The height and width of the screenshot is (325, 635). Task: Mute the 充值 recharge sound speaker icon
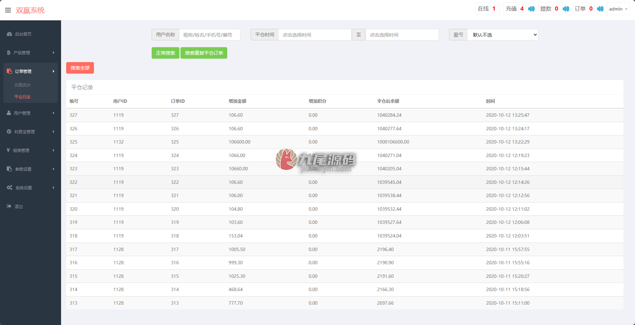coord(532,9)
